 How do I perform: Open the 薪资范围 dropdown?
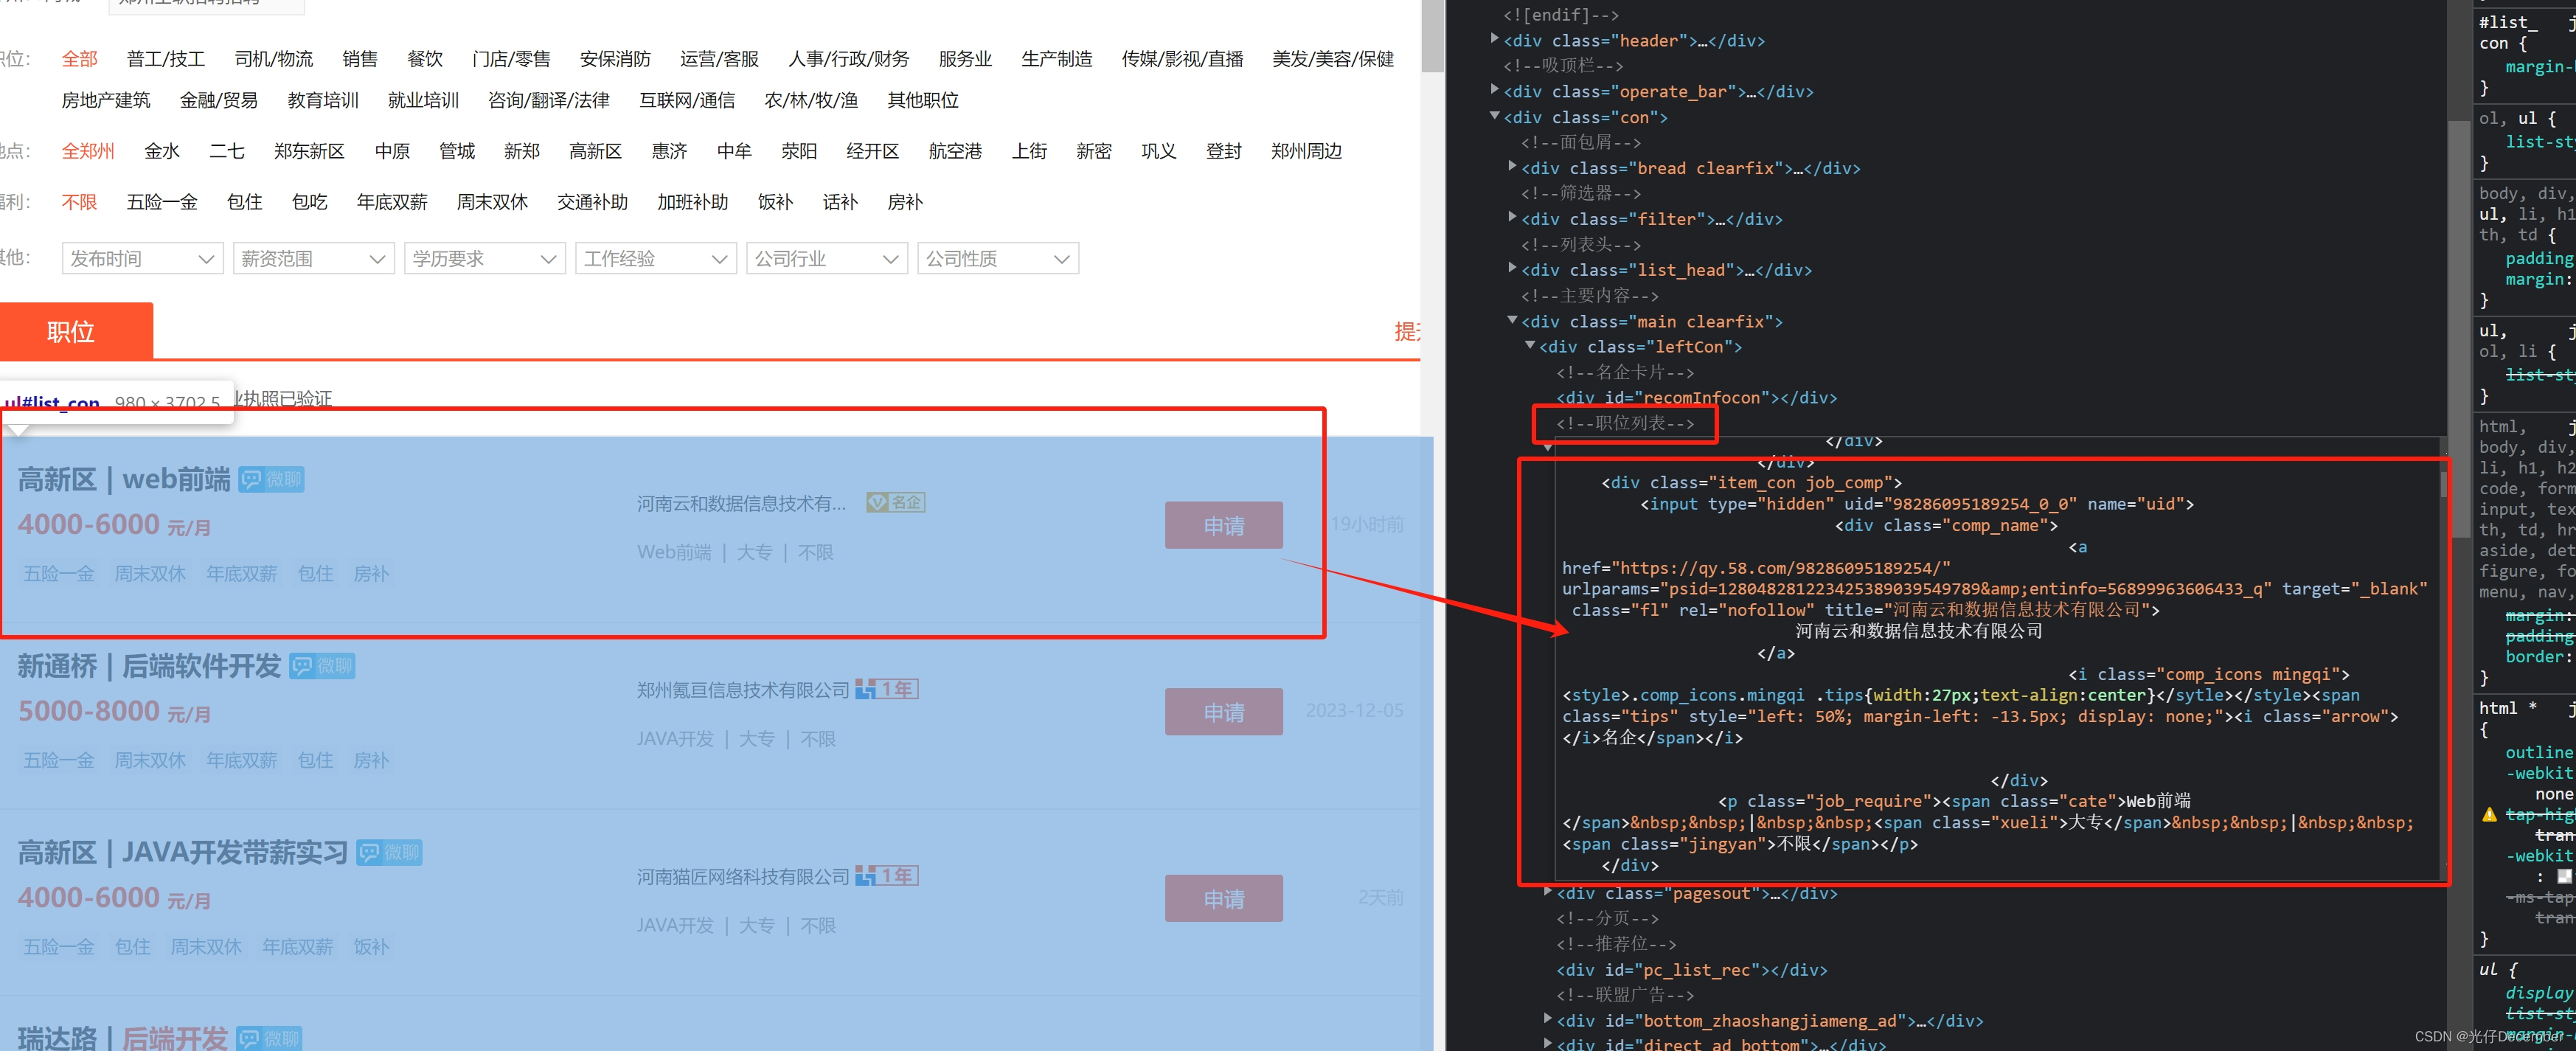(x=313, y=259)
